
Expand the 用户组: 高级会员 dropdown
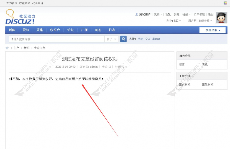coord(200,21)
